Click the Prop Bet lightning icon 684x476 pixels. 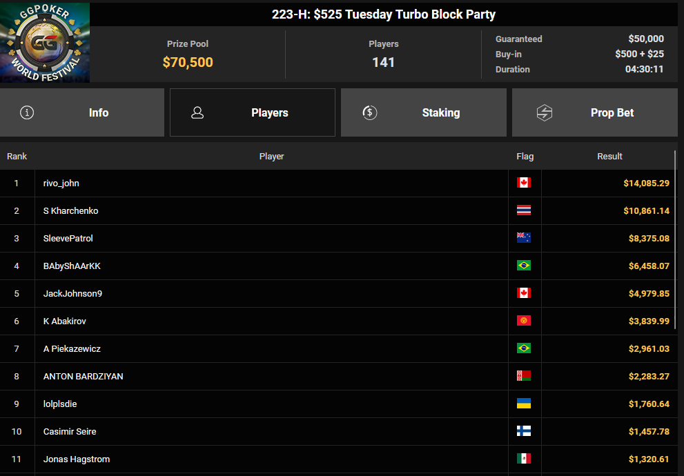(545, 112)
